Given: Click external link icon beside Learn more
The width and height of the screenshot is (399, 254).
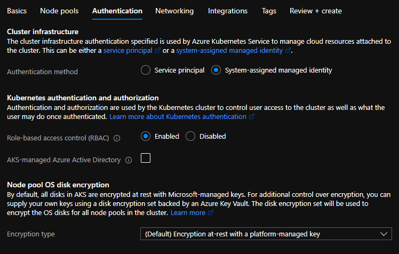Looking at the screenshot, I should [x=211, y=212].
